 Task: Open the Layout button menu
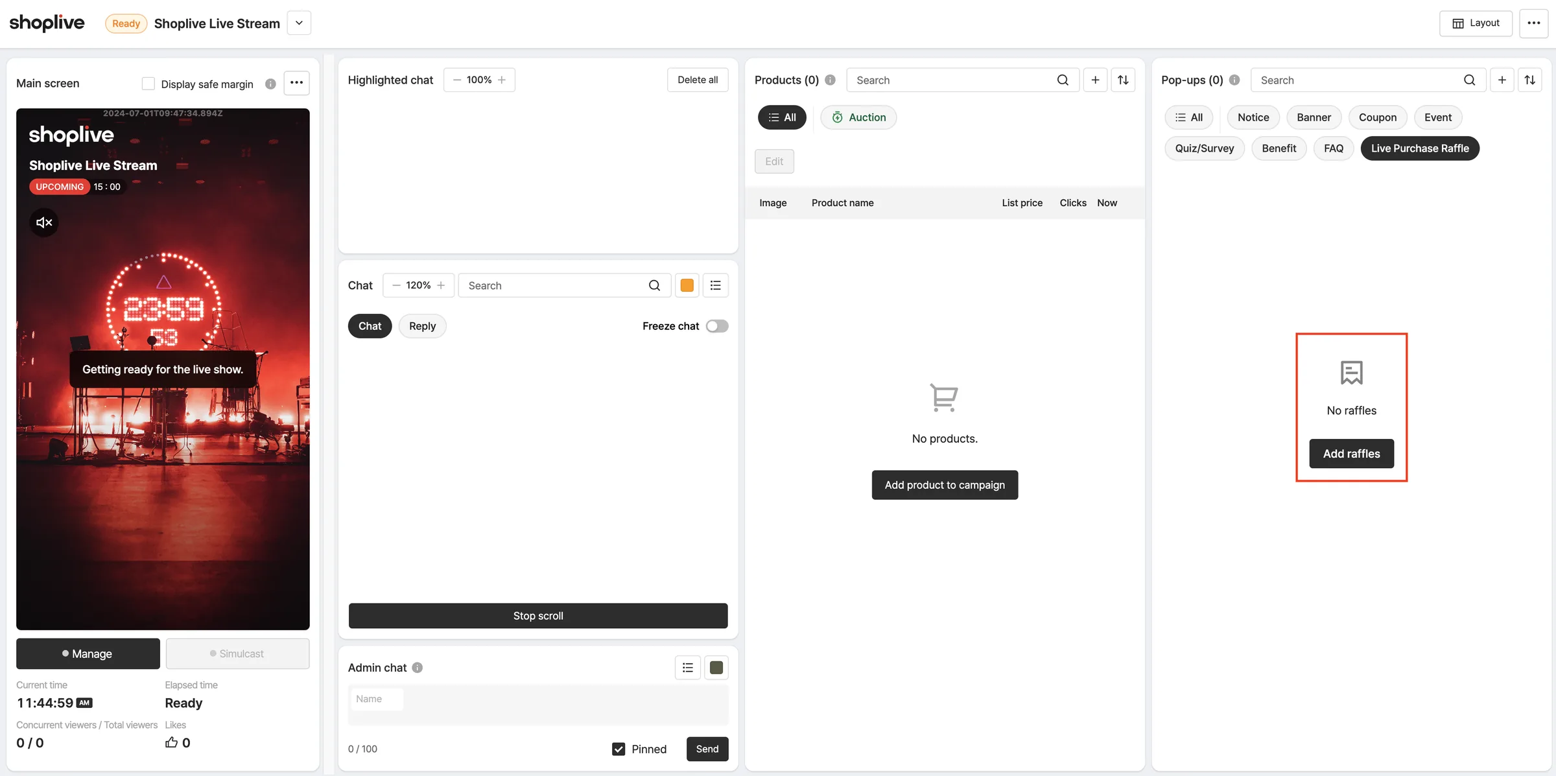coord(1476,23)
